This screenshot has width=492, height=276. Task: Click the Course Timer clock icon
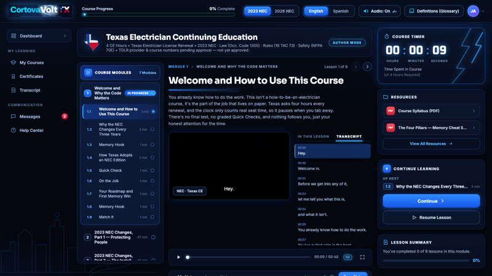[x=387, y=37]
